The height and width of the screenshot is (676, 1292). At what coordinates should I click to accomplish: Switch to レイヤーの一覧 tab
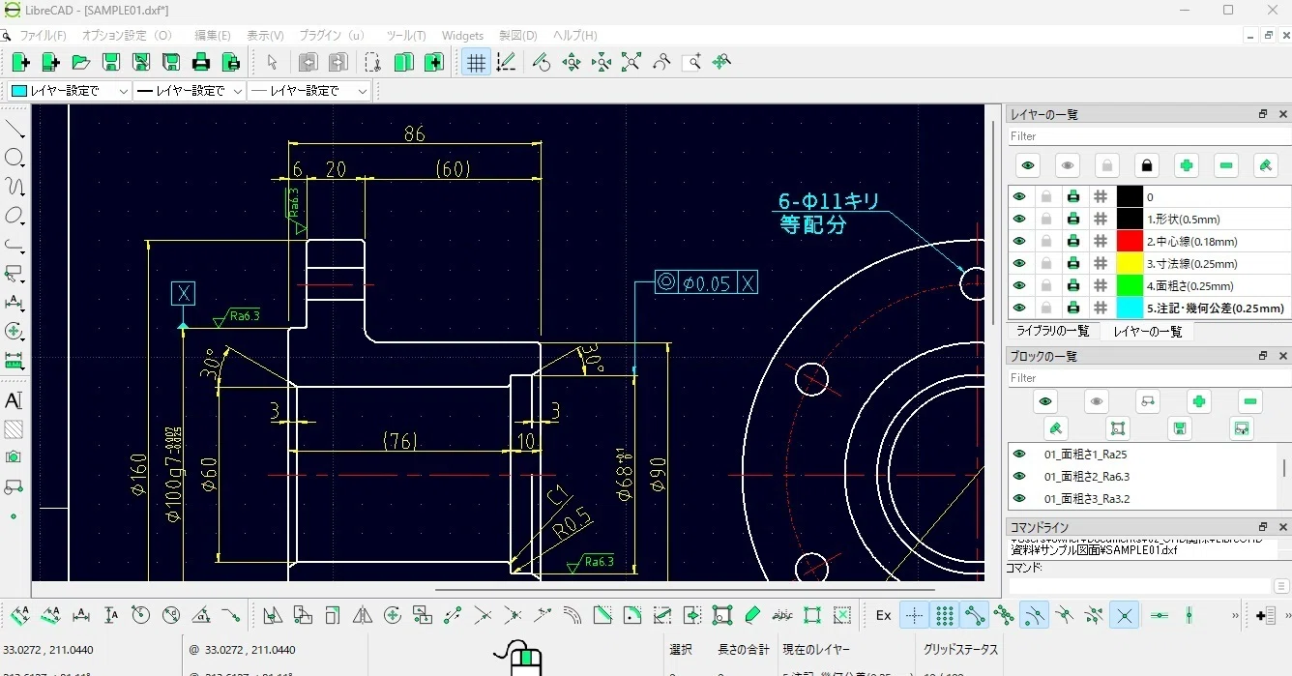pos(1147,332)
